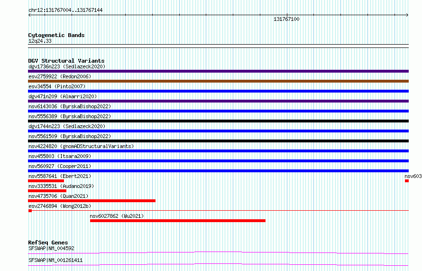Open esv2746894 (Wong2012b) variant label

coord(60,206)
